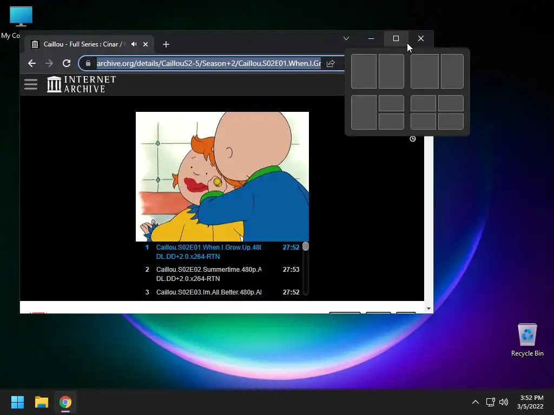Screen dimensions: 554x415
Task: Click the browser forward arrow
Action: pos(49,63)
